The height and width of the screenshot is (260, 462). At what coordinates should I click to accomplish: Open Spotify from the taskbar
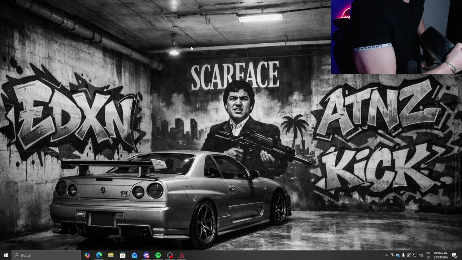[158, 255]
